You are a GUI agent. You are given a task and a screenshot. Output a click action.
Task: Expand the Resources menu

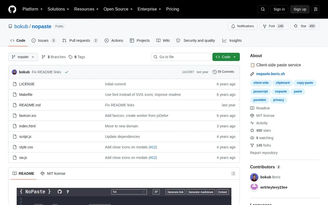pyautogui.click(x=86, y=9)
